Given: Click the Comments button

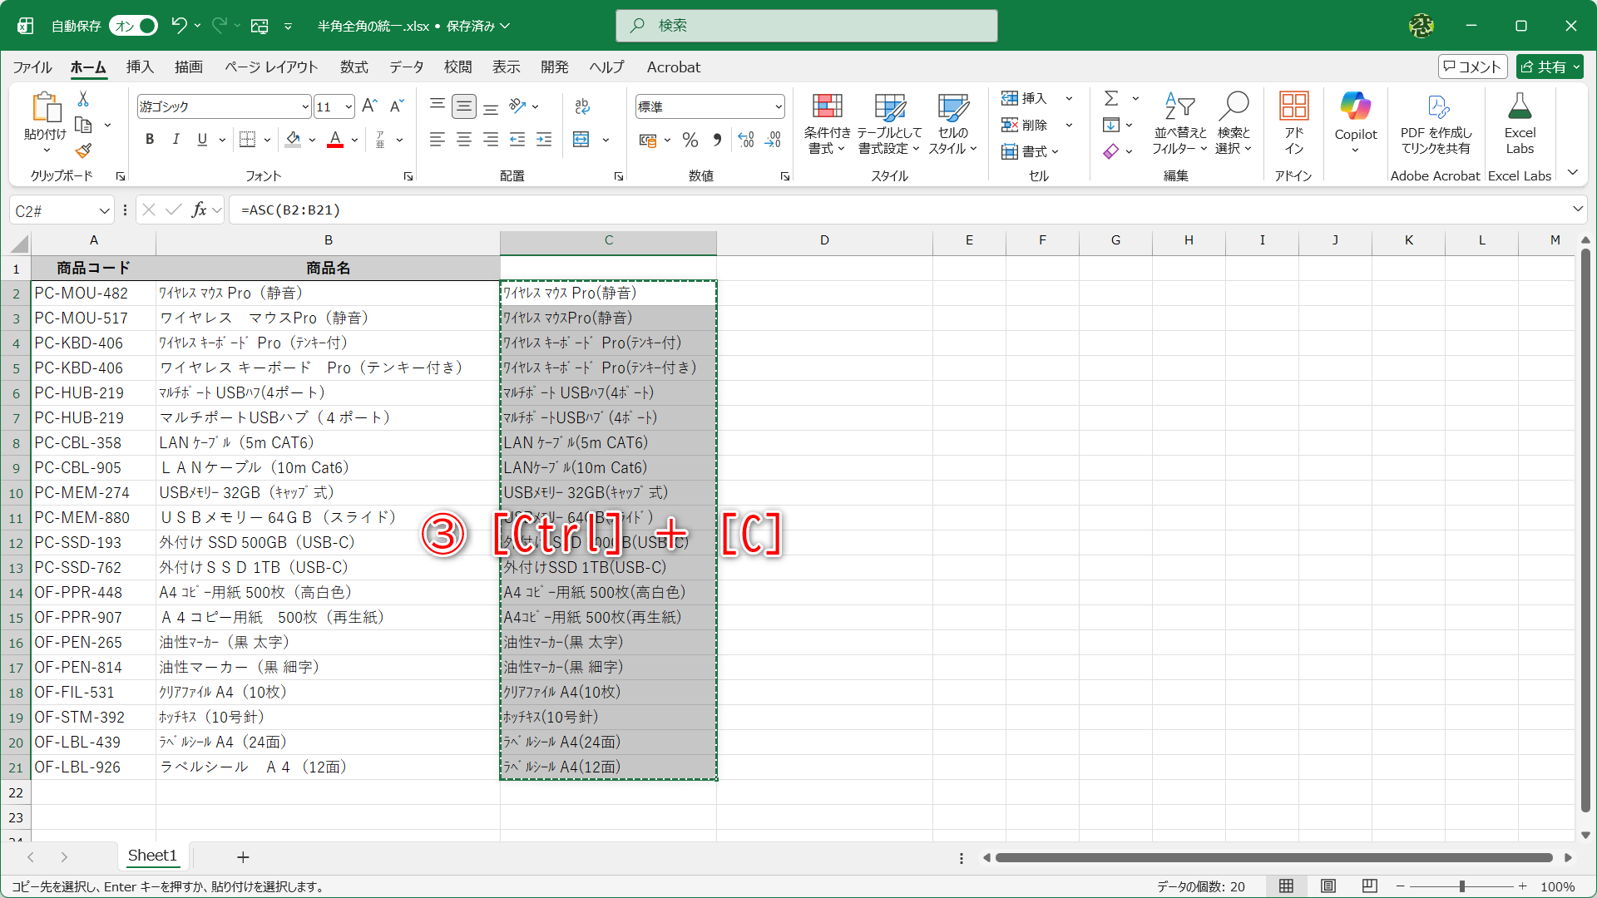Looking at the screenshot, I should point(1471,67).
